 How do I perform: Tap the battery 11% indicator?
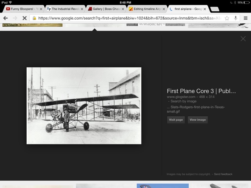(243, 2)
